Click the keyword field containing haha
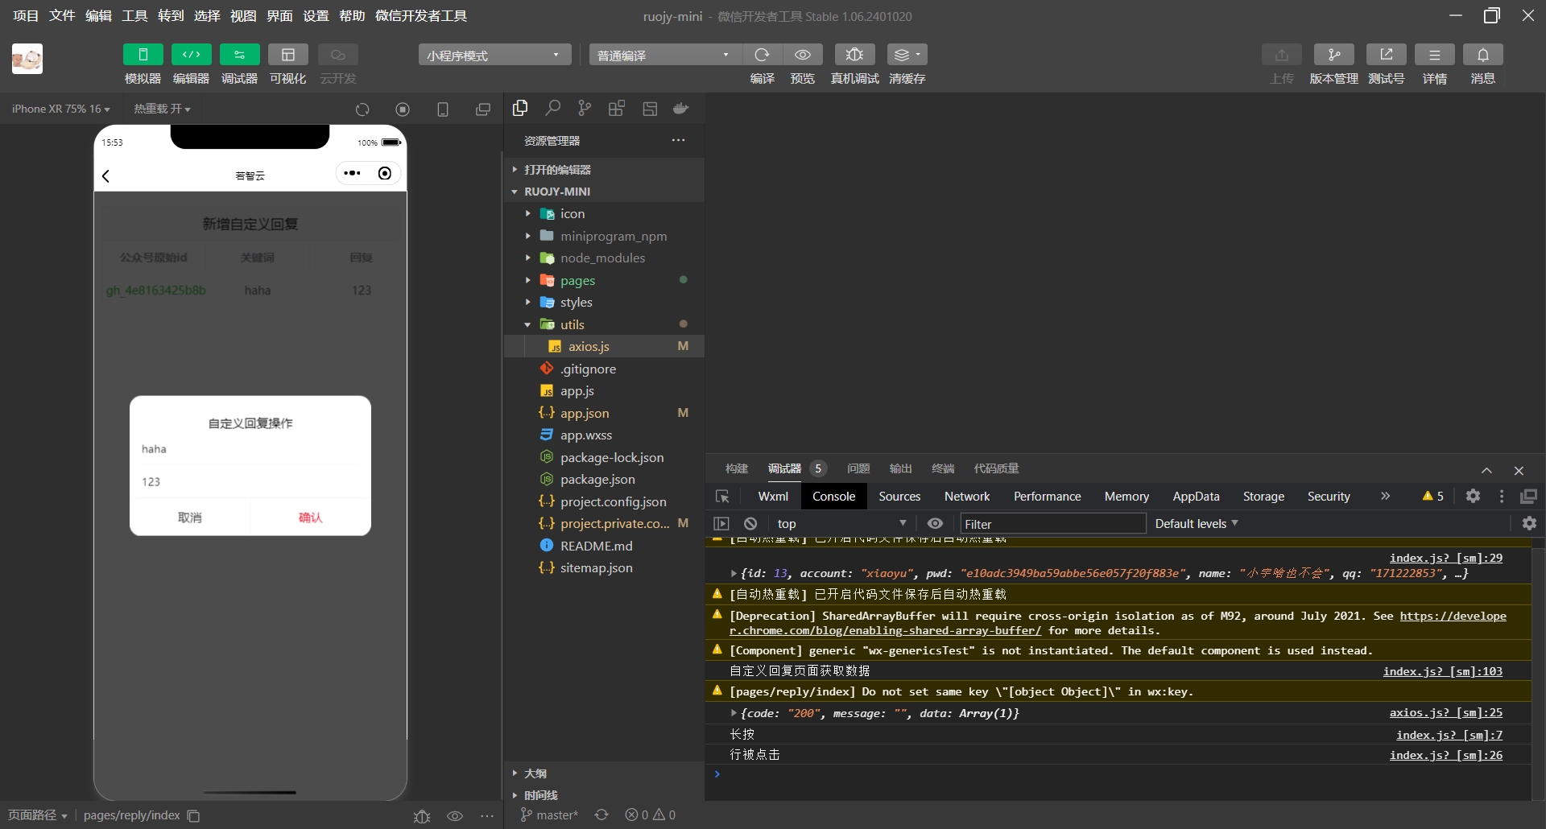Viewport: 1546px width, 829px height. (250, 449)
